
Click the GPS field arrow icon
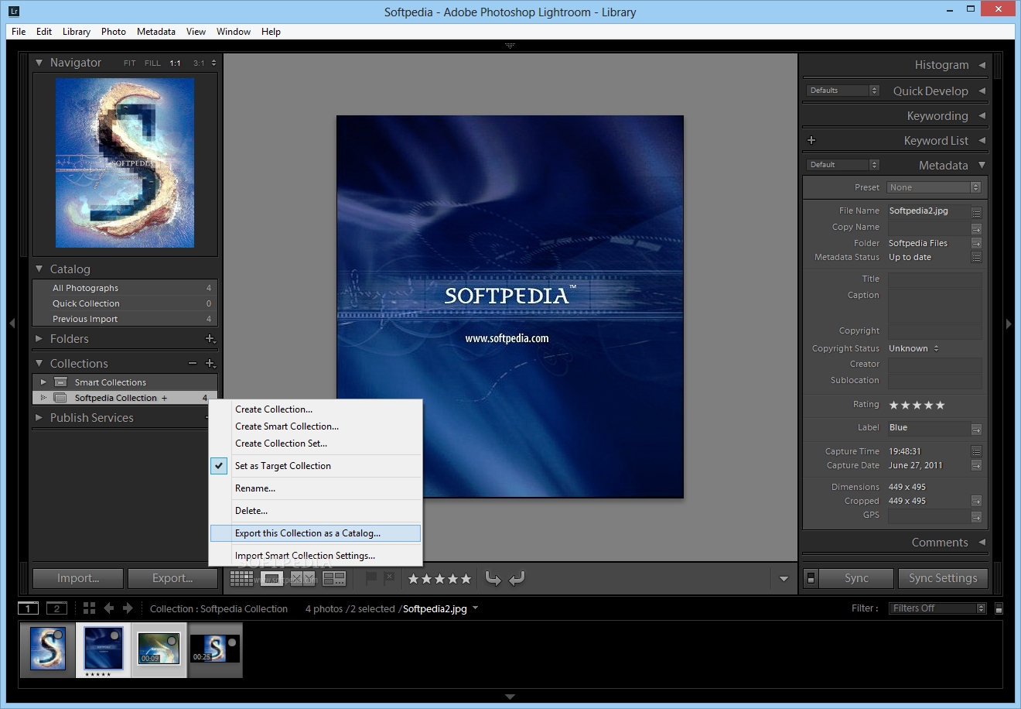pyautogui.click(x=976, y=516)
